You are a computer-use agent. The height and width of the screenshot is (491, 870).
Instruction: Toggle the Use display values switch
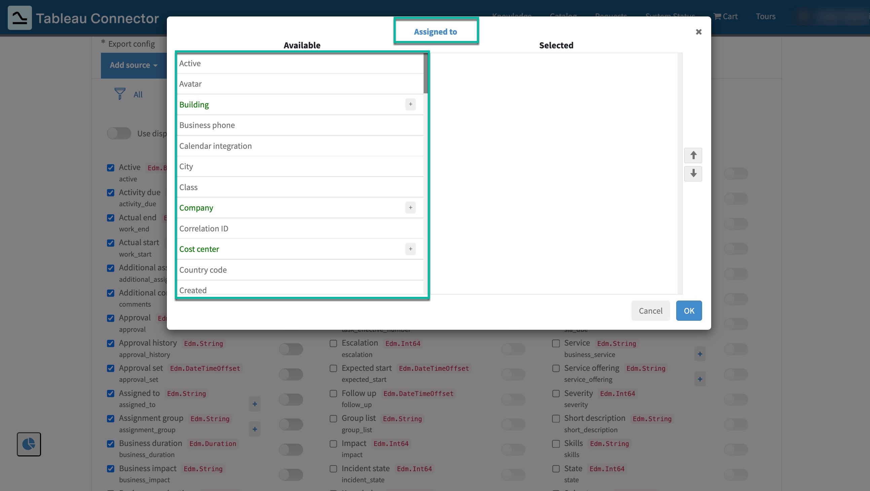[119, 133]
